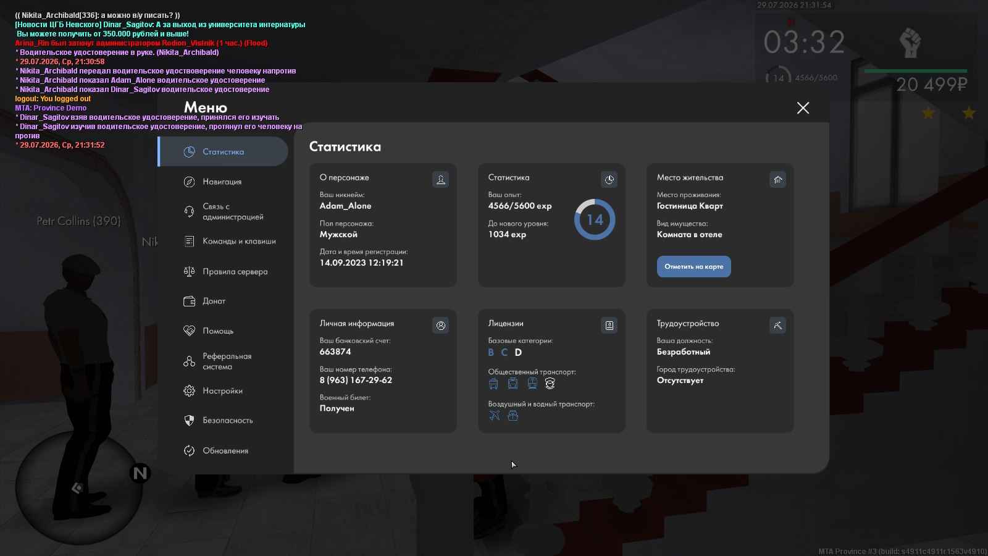Click the first icon under Общественный транспорт

[493, 384]
